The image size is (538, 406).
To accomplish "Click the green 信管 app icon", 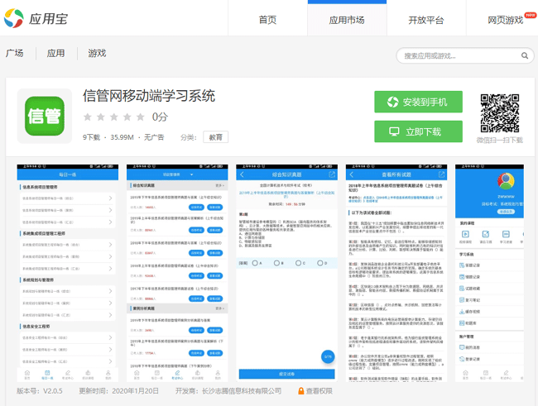I will click(44, 113).
